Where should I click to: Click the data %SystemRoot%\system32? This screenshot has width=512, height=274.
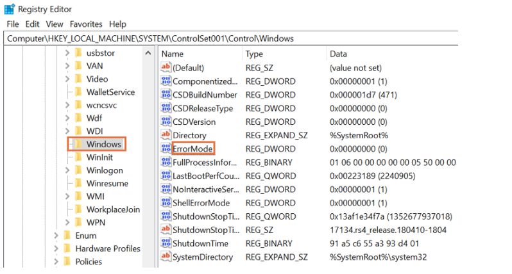[x=378, y=257]
